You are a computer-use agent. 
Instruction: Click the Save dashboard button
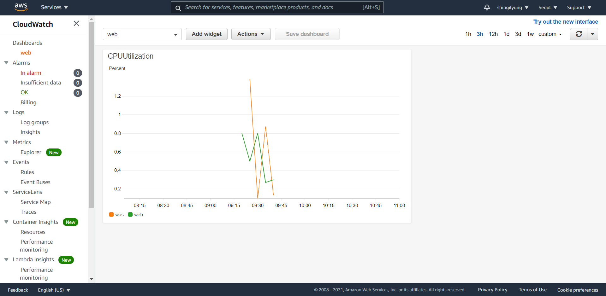coord(307,34)
